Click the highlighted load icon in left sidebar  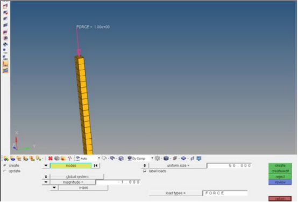[5, 64]
